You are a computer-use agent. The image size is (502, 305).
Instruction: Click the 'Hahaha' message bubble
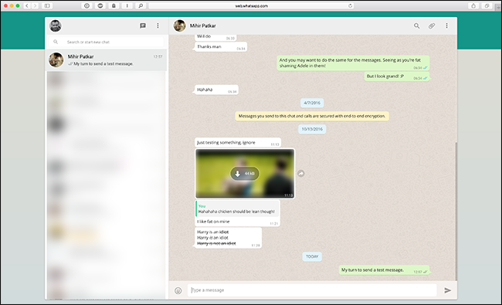tap(216, 90)
